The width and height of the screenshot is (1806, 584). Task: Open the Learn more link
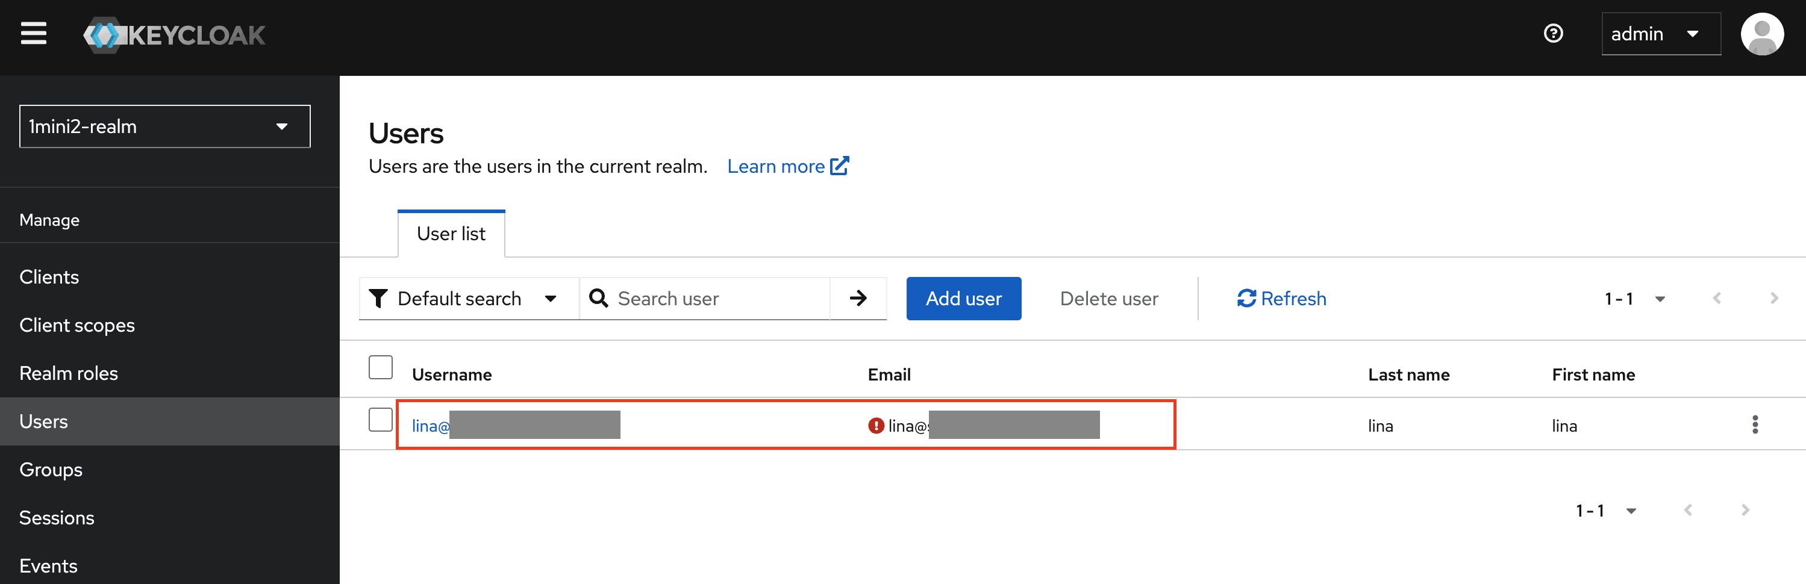788,166
